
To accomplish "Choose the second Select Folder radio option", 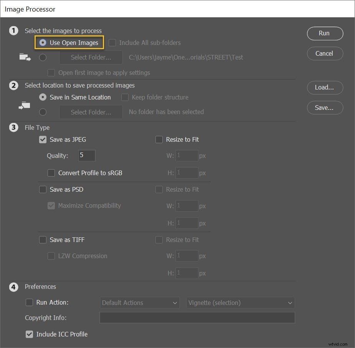I will coord(43,112).
